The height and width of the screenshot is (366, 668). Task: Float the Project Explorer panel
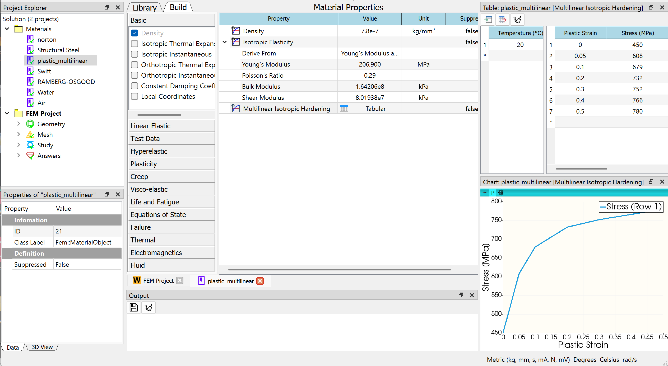tap(107, 7)
